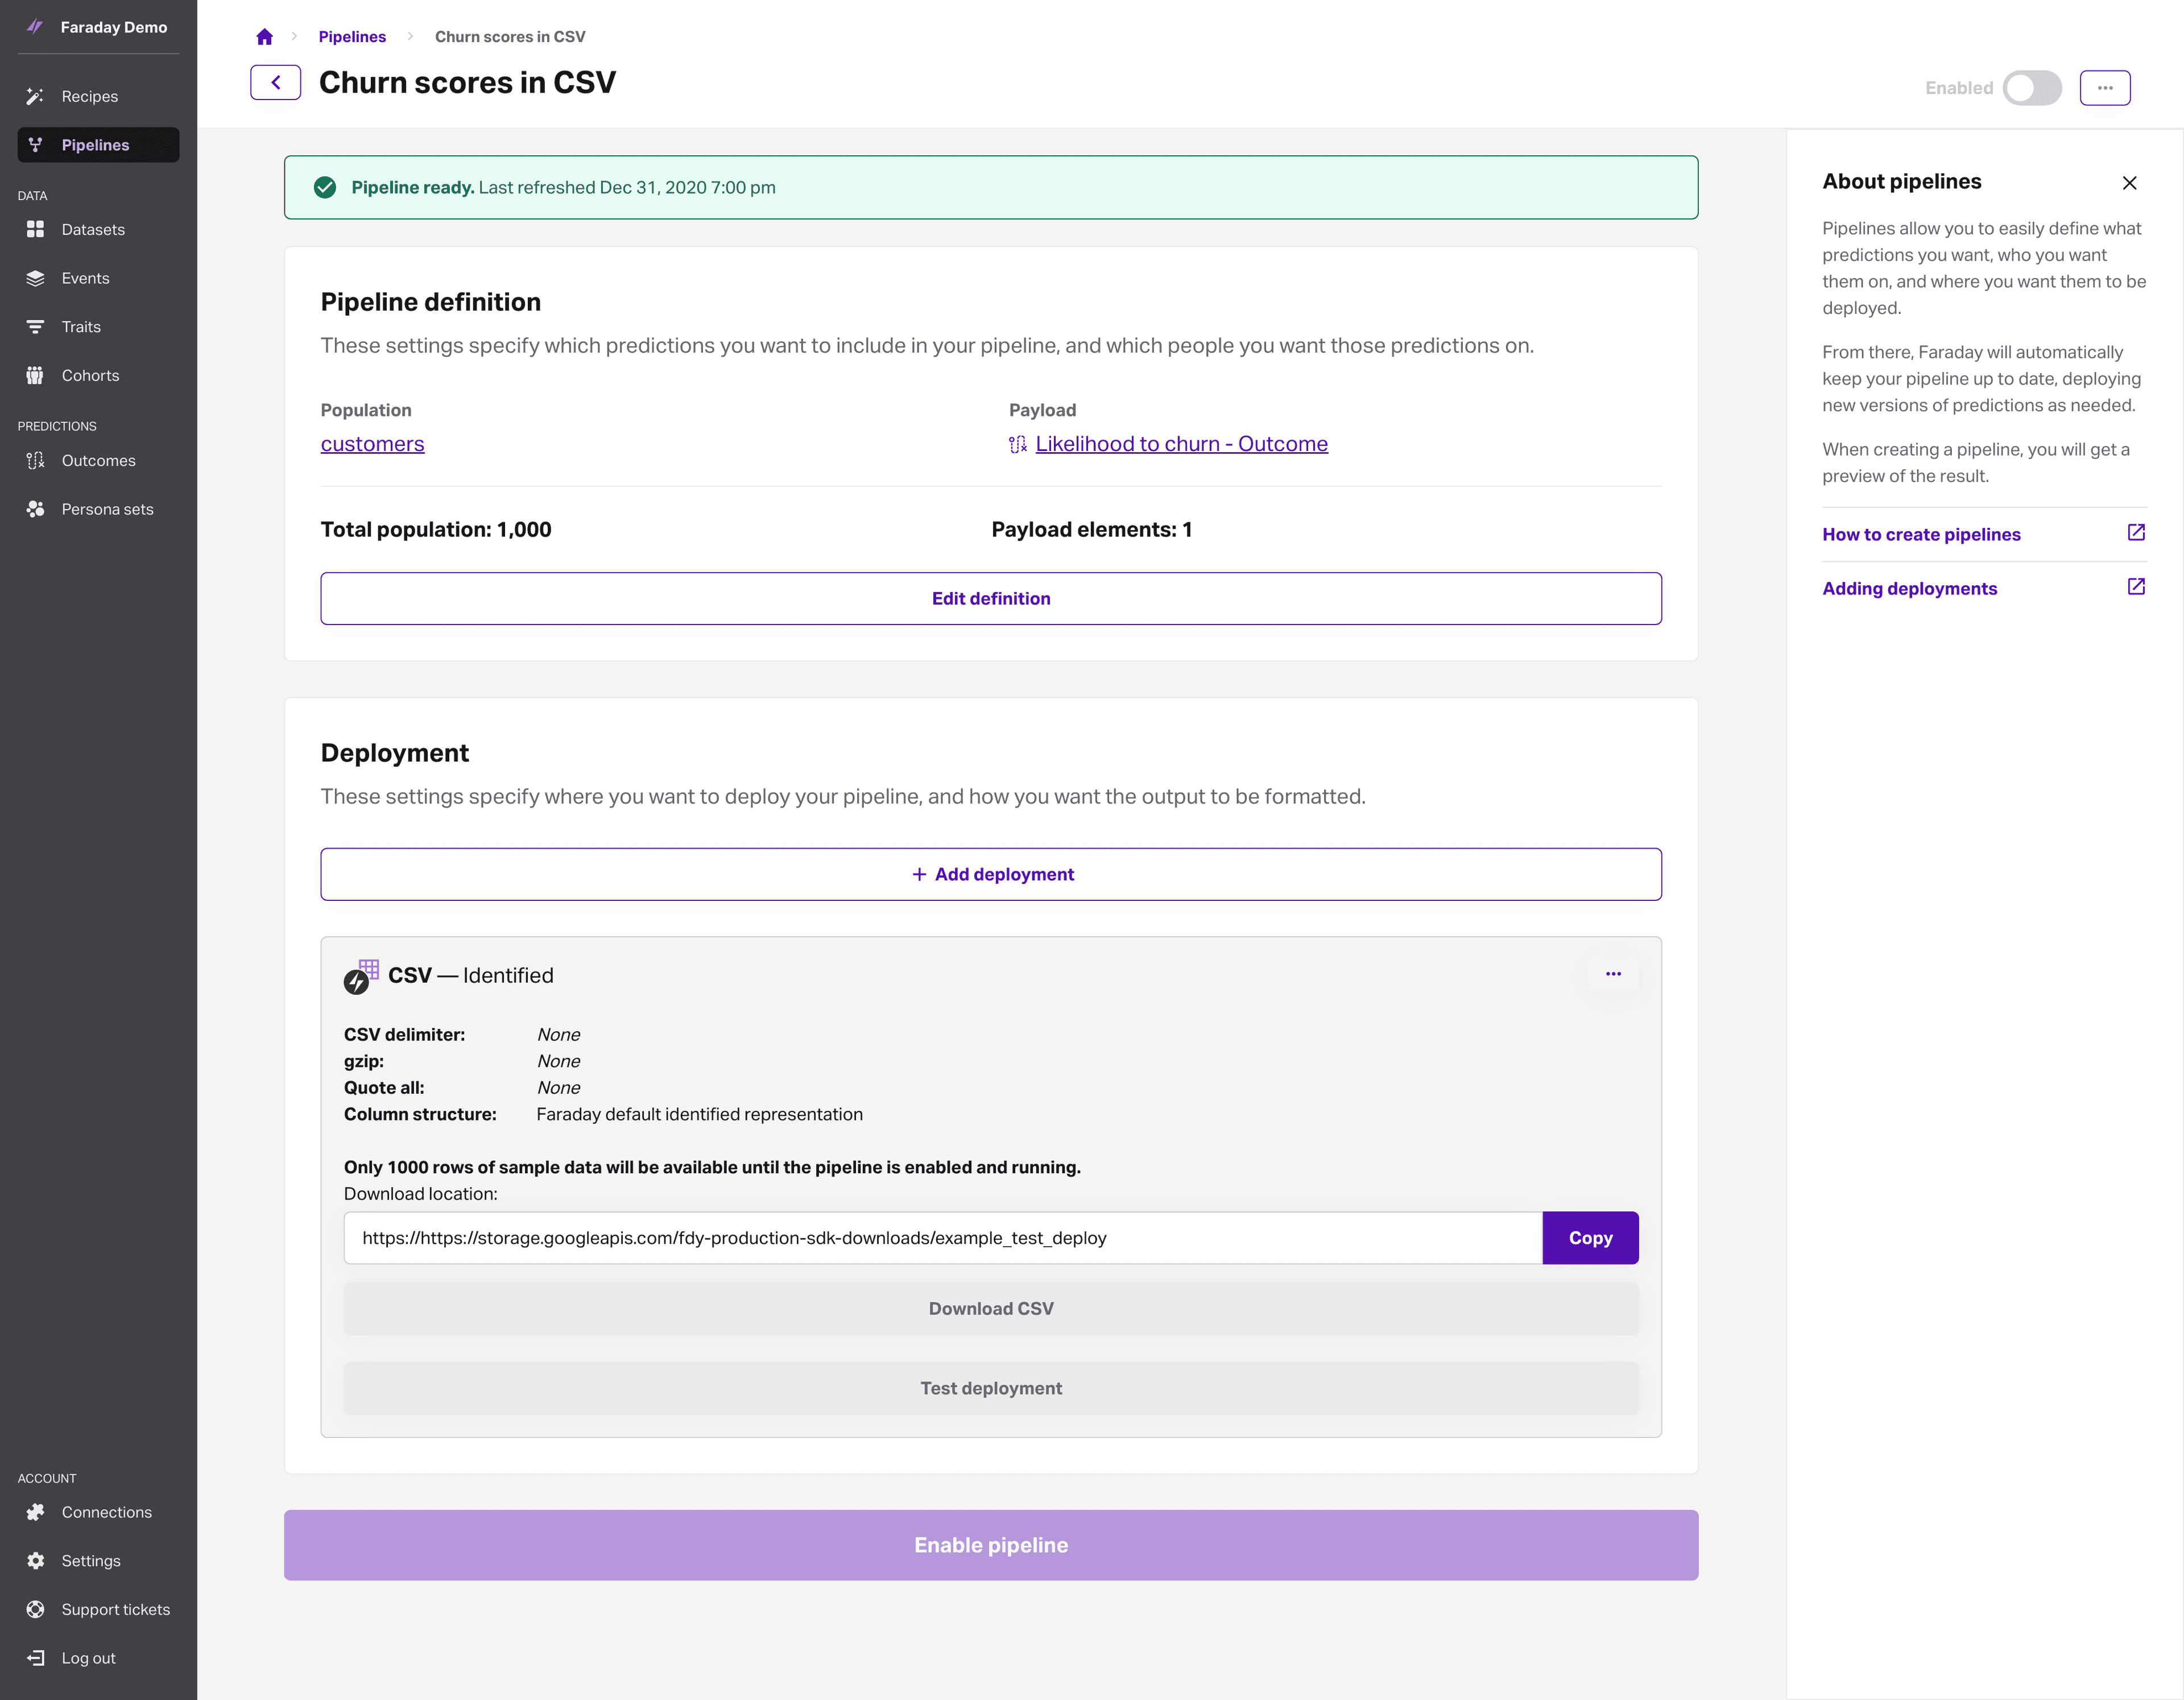This screenshot has width=2184, height=1700.
Task: Open Recipes in sidebar
Action: click(89, 97)
